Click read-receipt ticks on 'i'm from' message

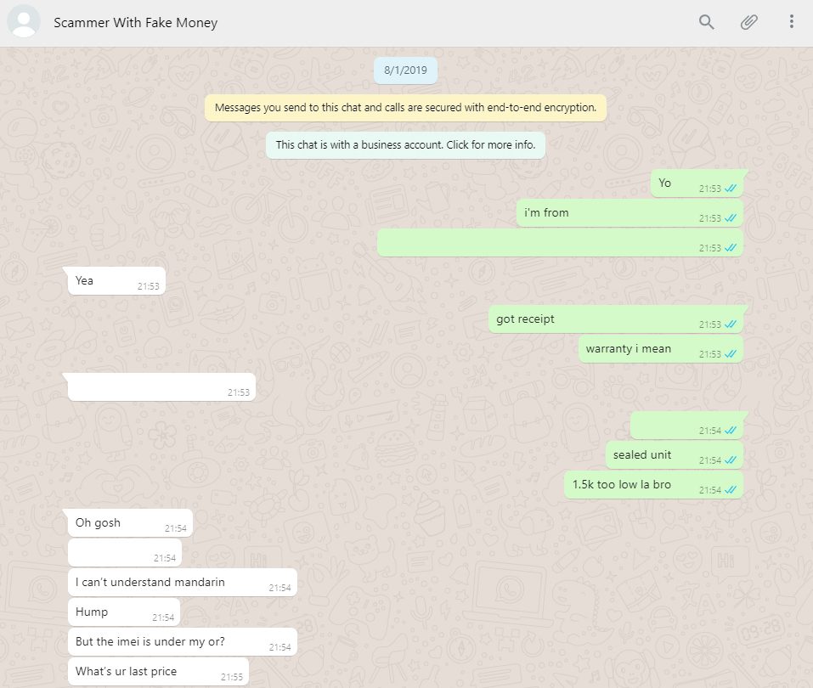tap(731, 218)
